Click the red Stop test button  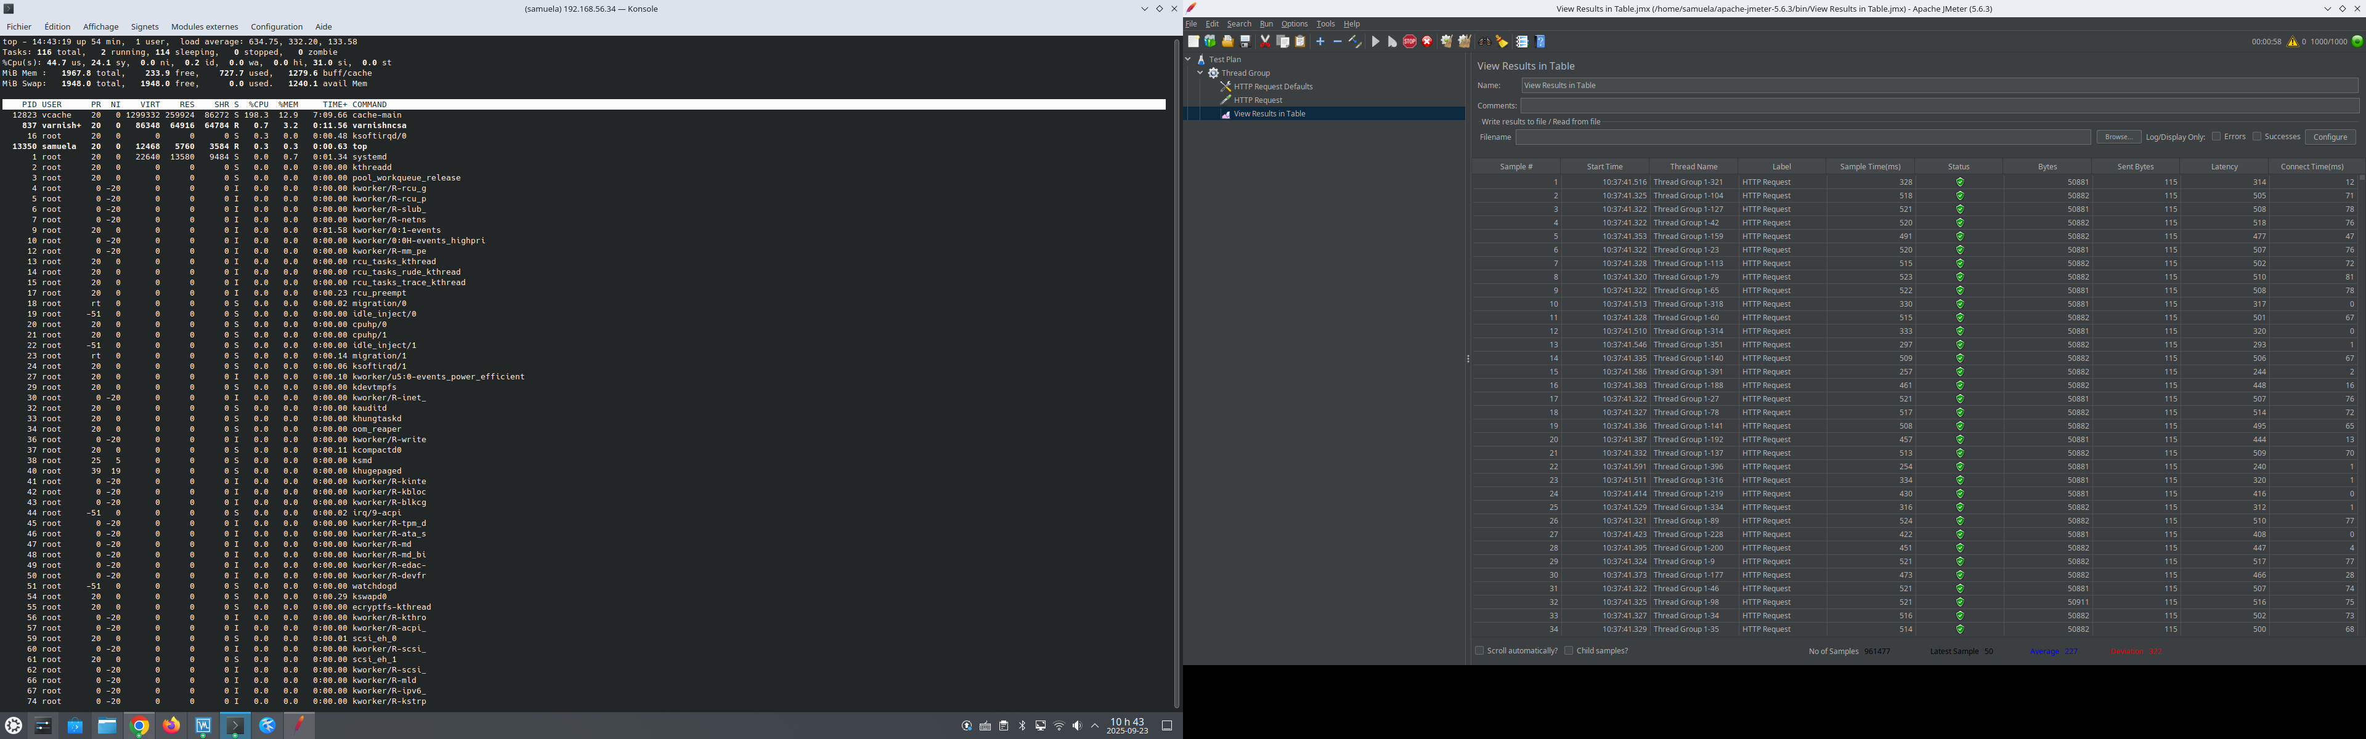(1410, 41)
